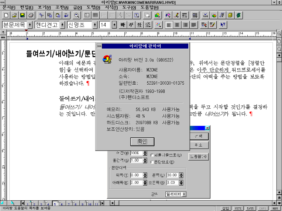
Task: Click the Cut scissors icon
Action: pyautogui.click(x=41, y=15)
